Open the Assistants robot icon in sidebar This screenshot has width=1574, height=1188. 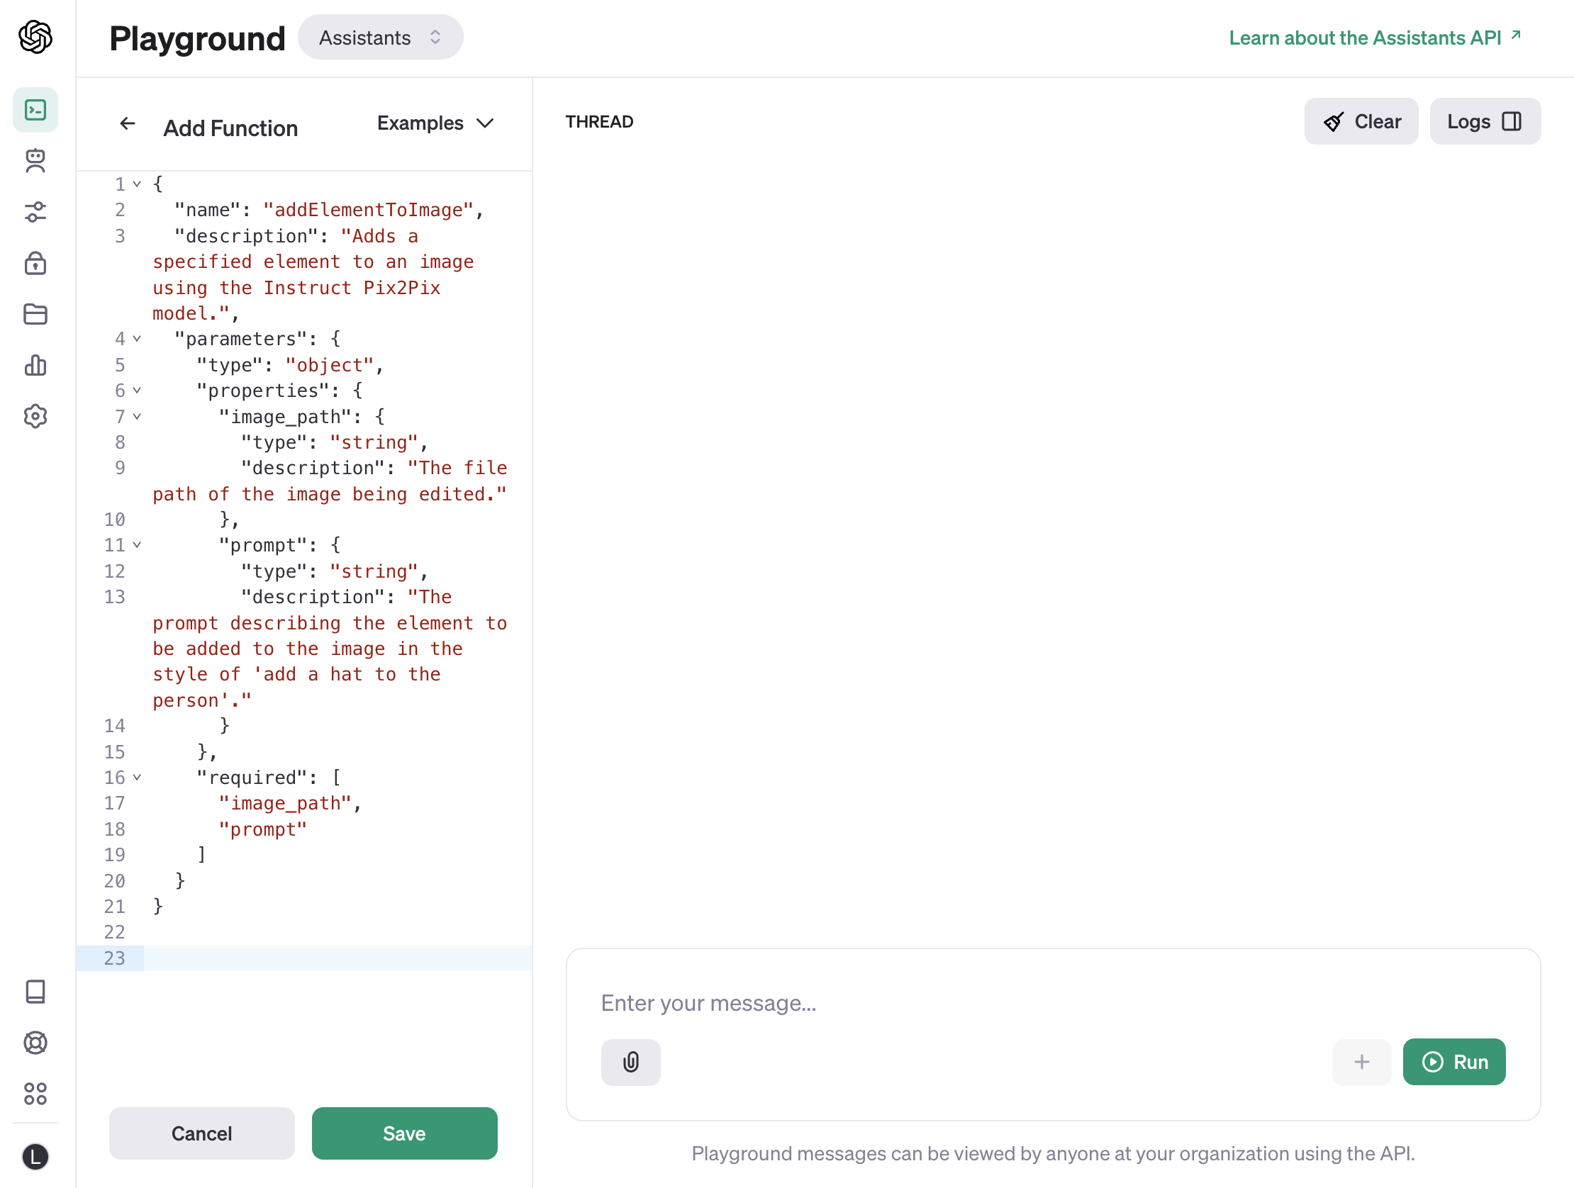point(35,161)
